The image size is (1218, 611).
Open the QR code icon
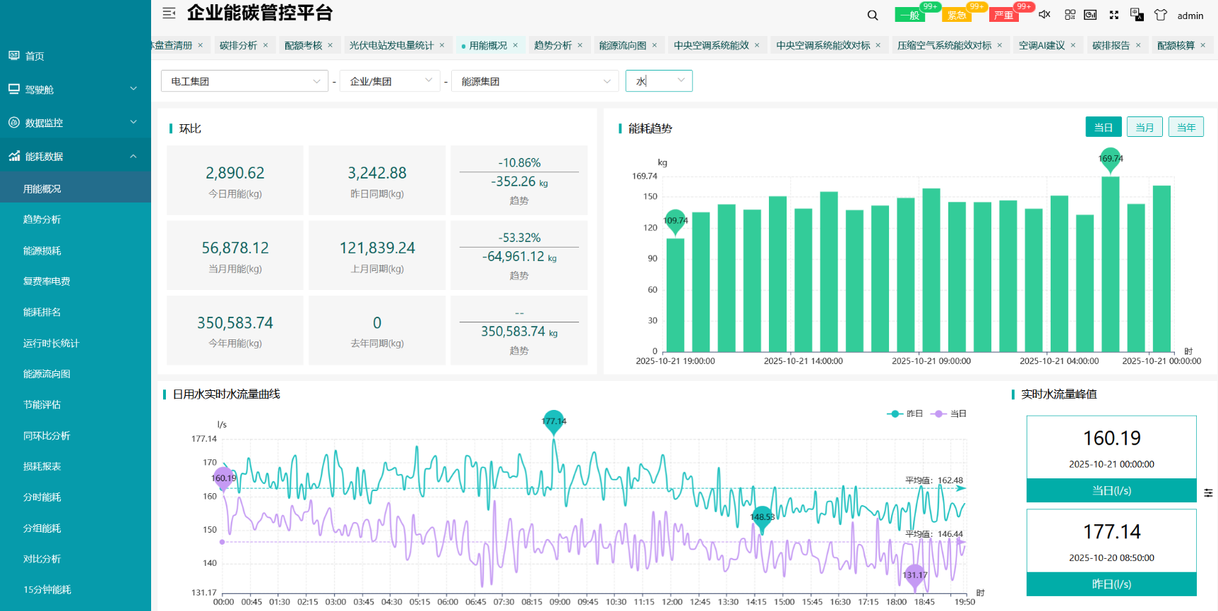(x=1070, y=15)
